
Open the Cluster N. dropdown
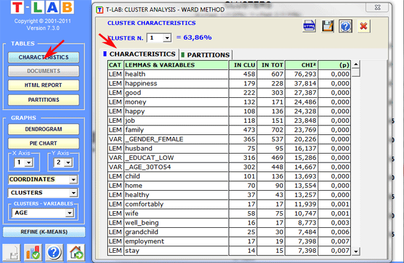pyautogui.click(x=167, y=38)
